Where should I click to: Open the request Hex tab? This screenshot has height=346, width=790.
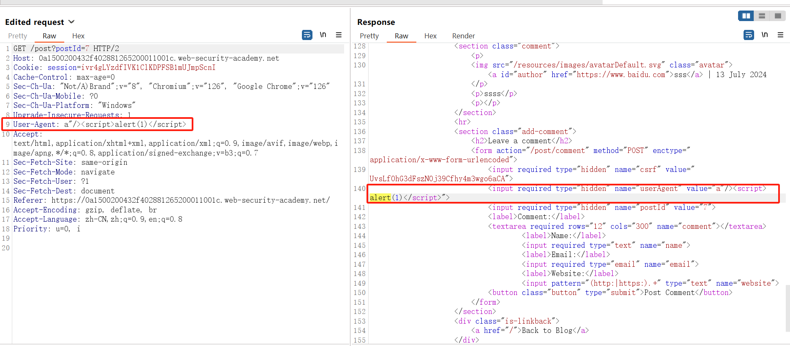click(x=78, y=36)
